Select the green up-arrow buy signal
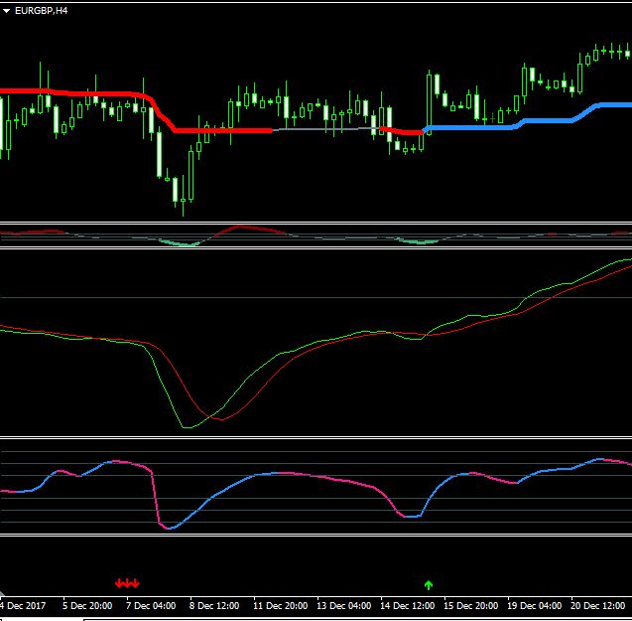The height and width of the screenshot is (621, 632). (x=429, y=584)
